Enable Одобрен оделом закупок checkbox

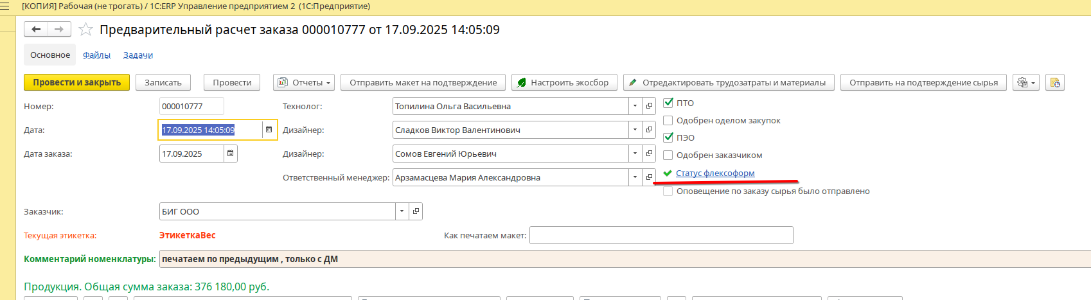pyautogui.click(x=668, y=120)
